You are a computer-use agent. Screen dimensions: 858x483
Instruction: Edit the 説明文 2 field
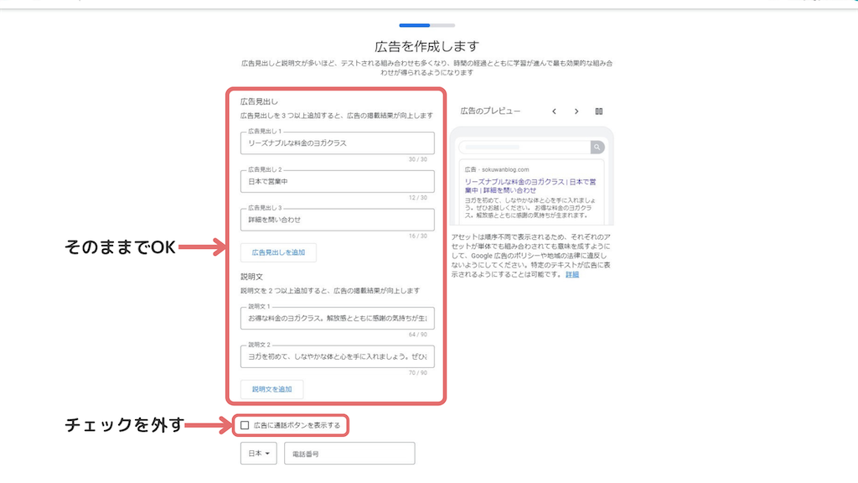337,356
